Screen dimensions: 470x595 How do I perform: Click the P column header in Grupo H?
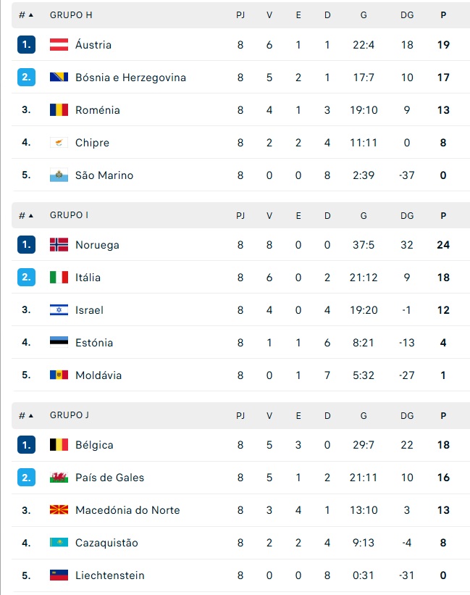click(443, 15)
